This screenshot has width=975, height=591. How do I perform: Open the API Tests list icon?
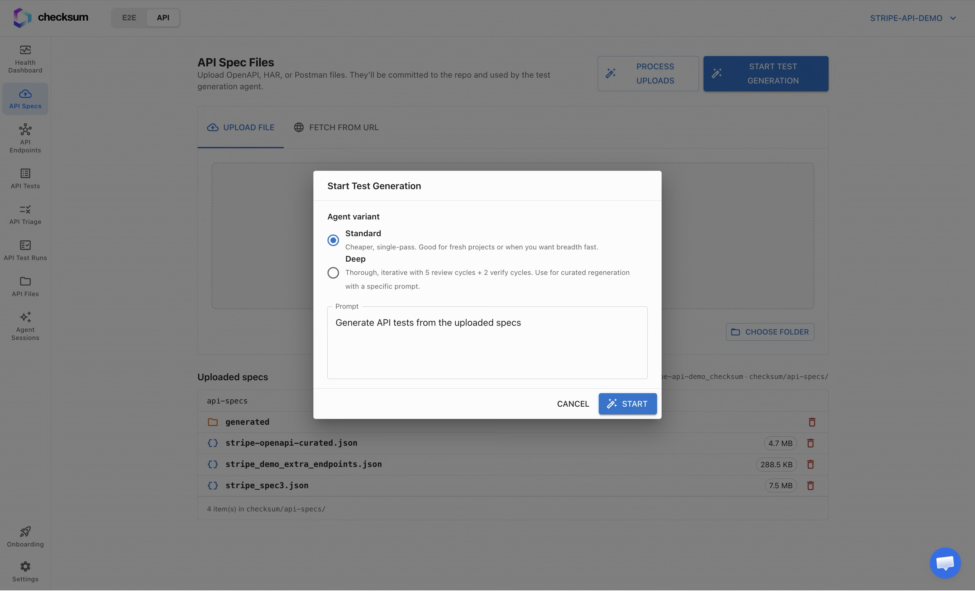(x=25, y=173)
